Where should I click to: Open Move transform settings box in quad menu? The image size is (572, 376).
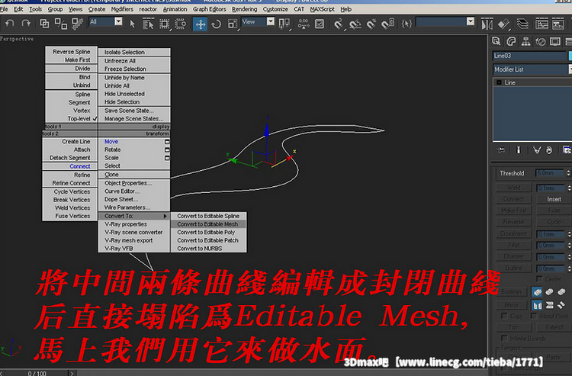tap(167, 142)
